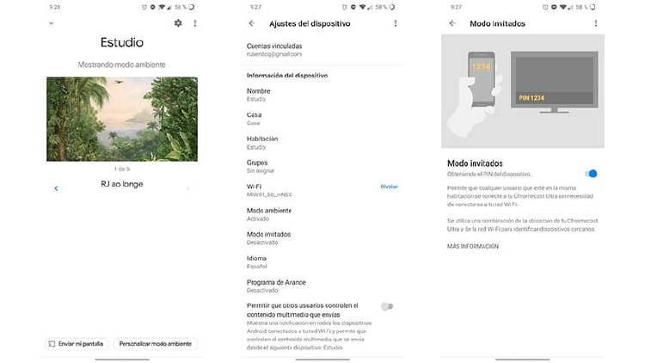Image resolution: width=645 pixels, height=363 pixels.
Task: Open Cuentas vinculadas entry
Action: tap(322, 50)
